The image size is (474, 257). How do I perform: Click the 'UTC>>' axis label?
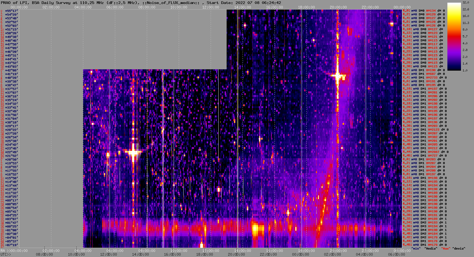coord(6,254)
